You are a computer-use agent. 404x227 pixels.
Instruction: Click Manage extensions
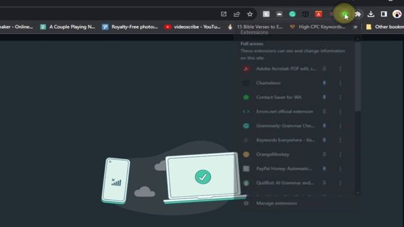coord(276,203)
